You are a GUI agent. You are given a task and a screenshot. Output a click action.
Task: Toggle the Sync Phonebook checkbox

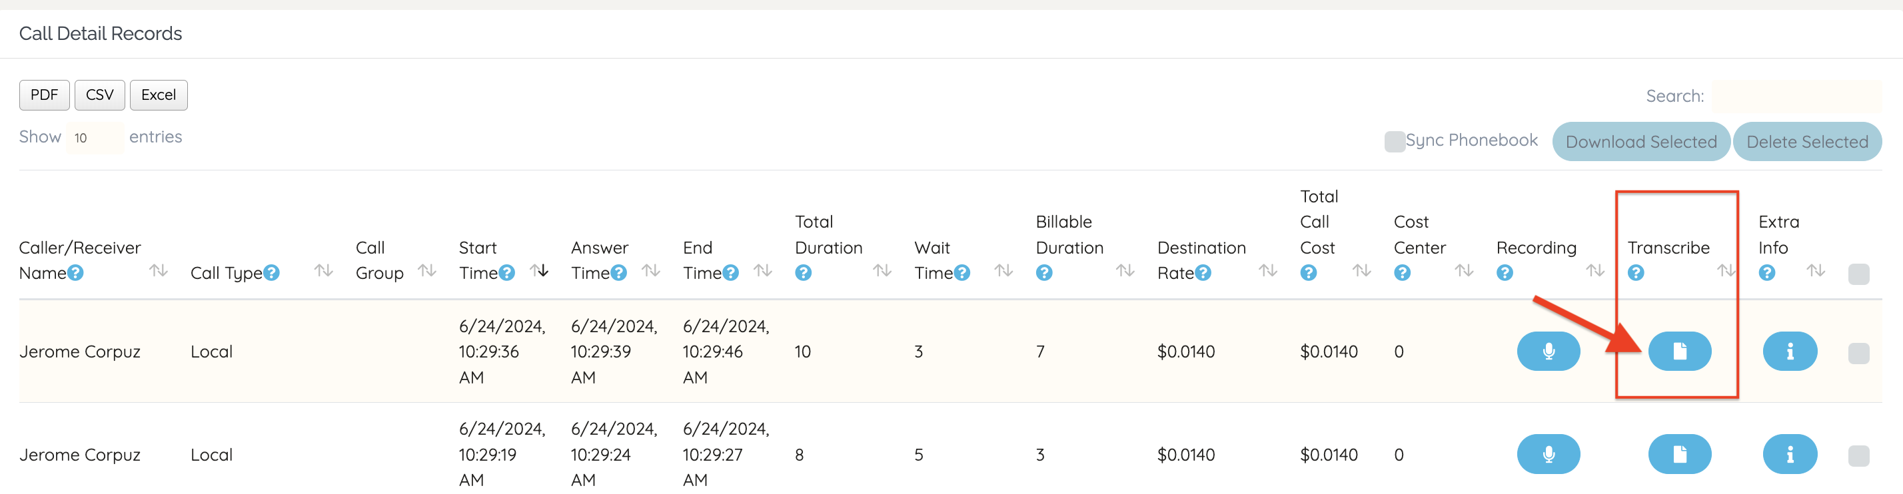coord(1394,141)
